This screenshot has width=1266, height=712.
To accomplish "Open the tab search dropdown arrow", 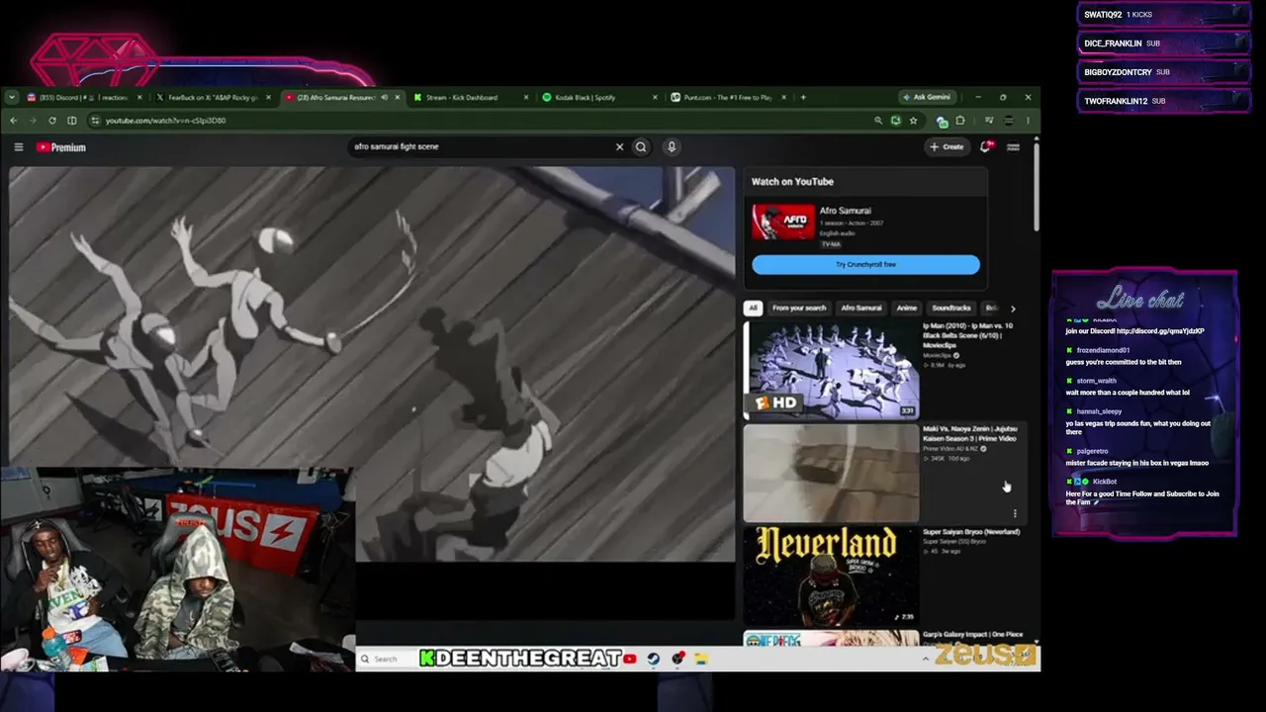I will click(x=11, y=97).
